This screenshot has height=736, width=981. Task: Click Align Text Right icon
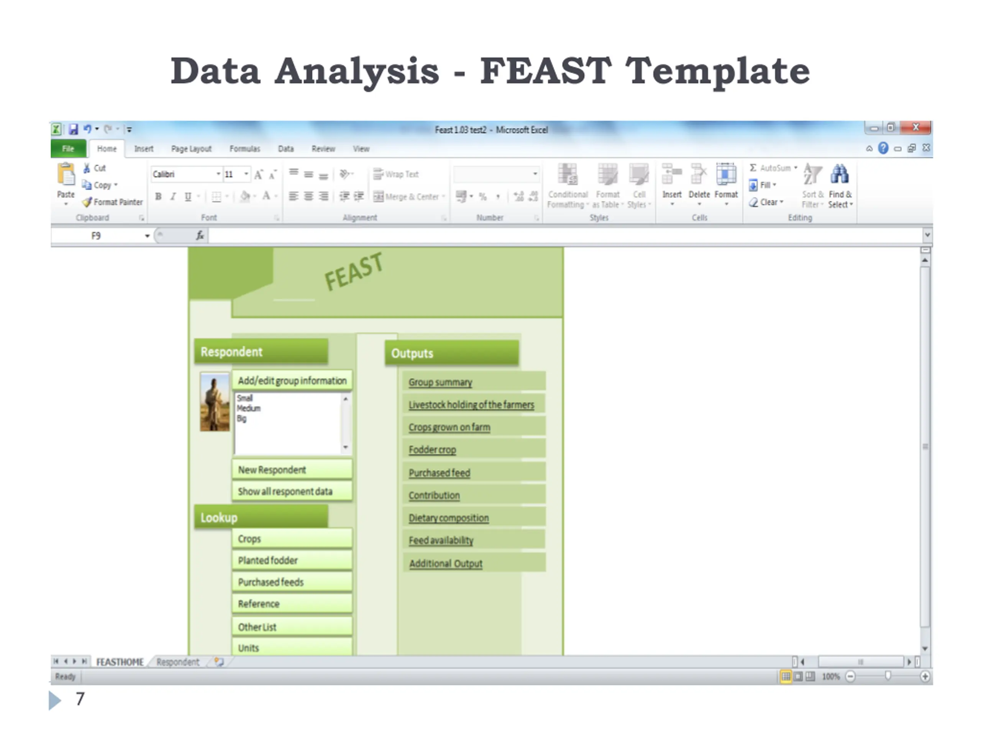click(x=324, y=196)
